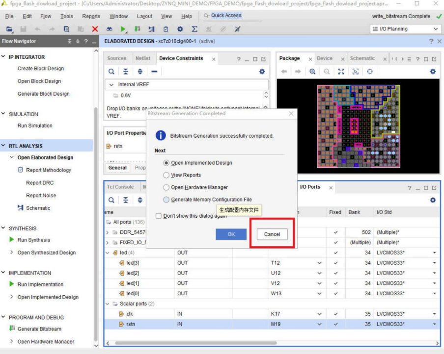This screenshot has width=444, height=354.
Task: Click search icon in Device Constraints panel
Action: (112, 72)
